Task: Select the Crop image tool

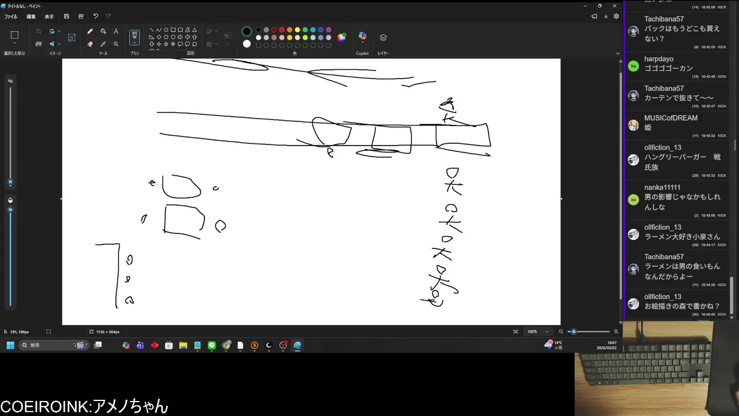Action: click(x=39, y=31)
